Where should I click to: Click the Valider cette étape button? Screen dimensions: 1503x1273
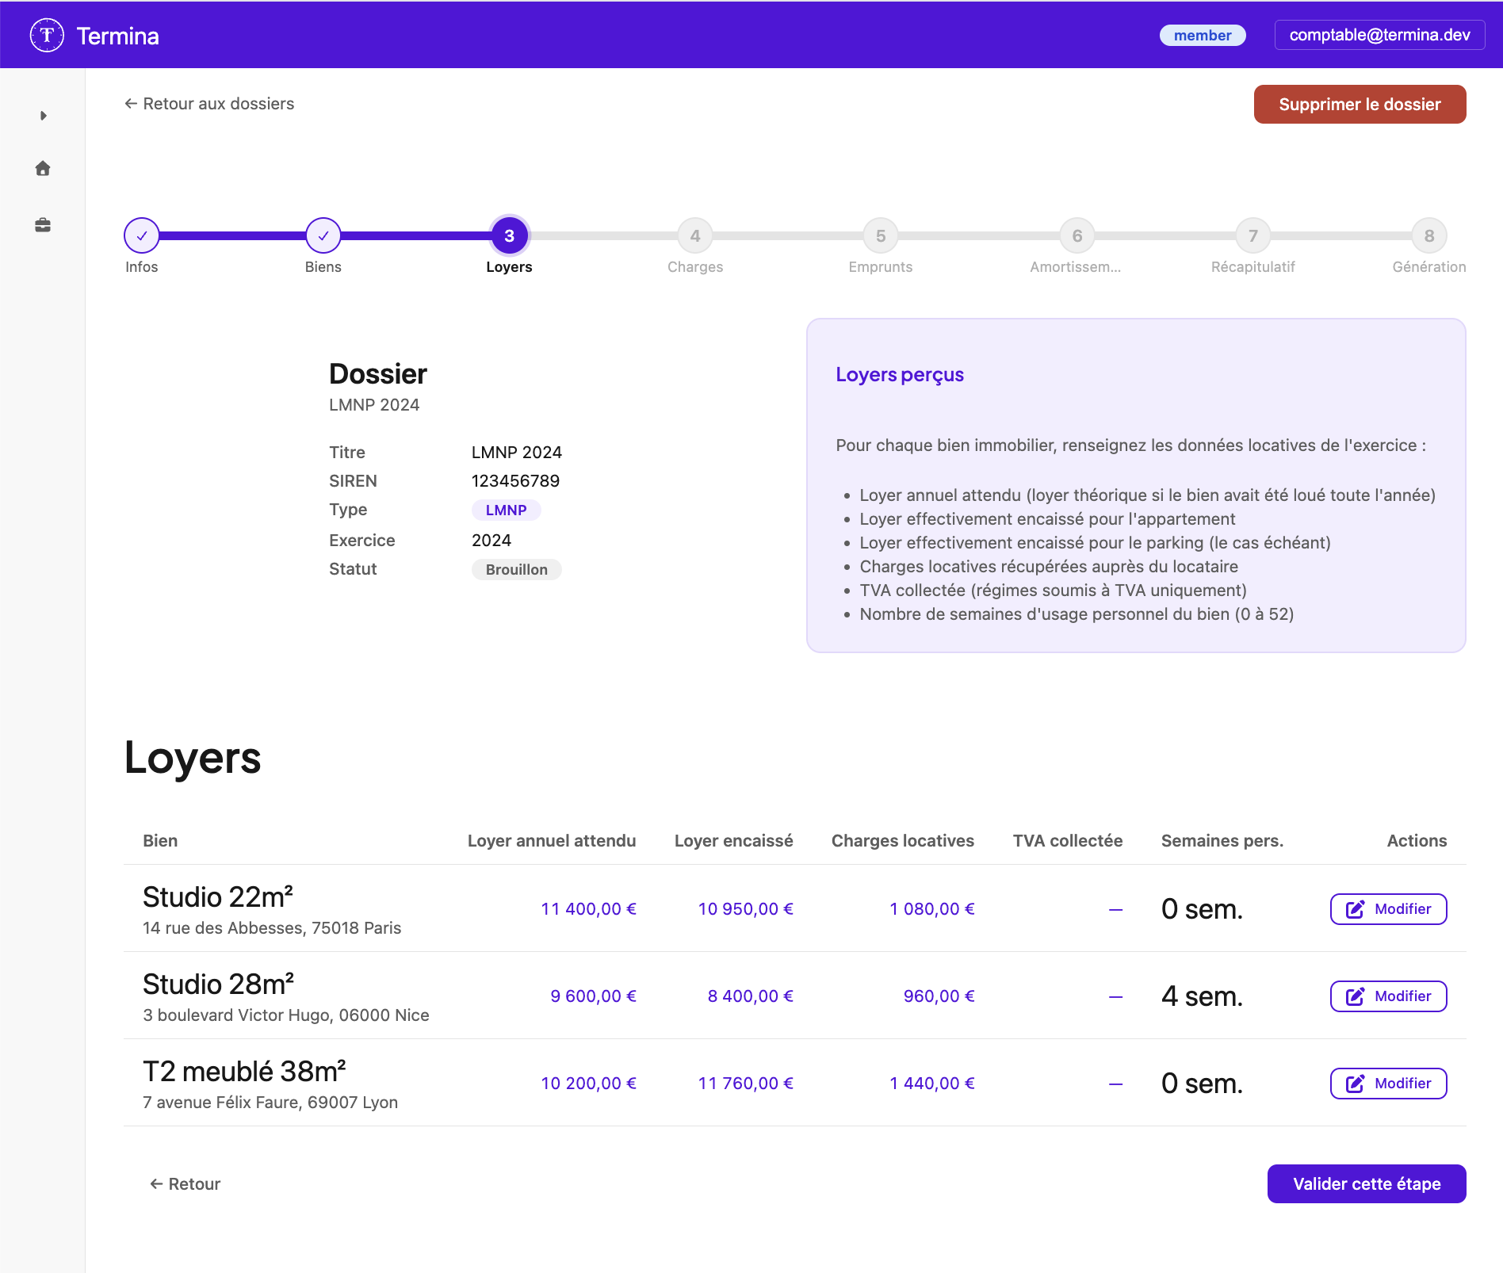1366,1183
